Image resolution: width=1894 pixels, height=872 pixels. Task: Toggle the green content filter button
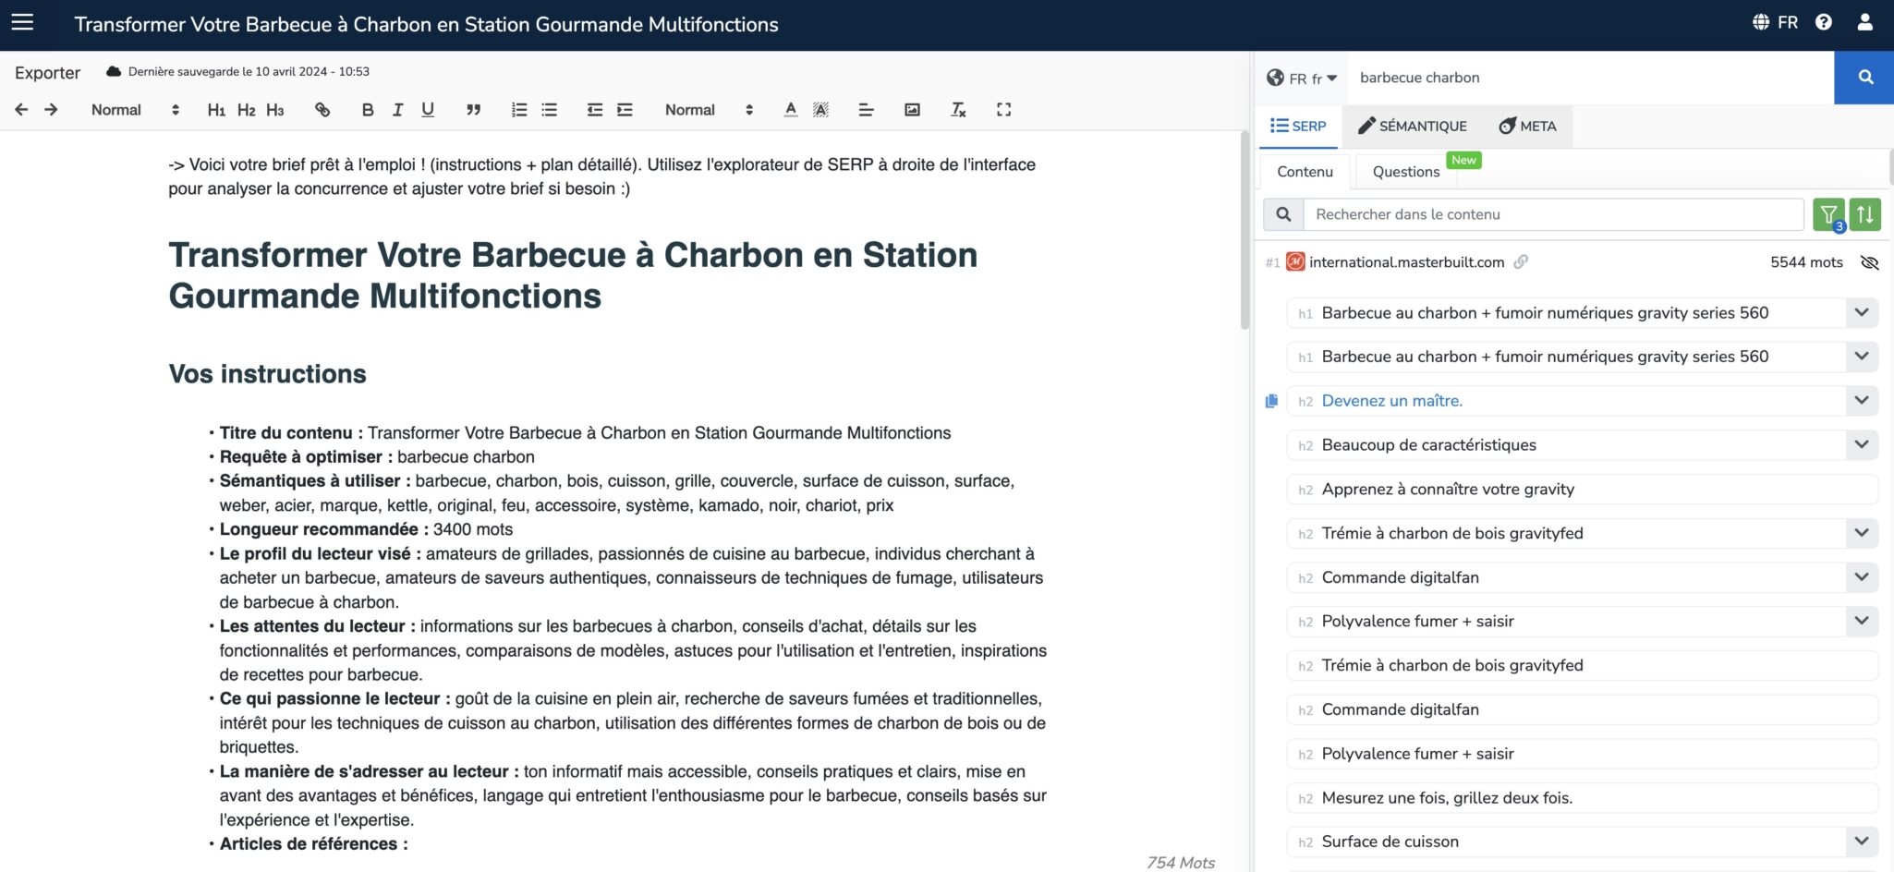point(1827,214)
